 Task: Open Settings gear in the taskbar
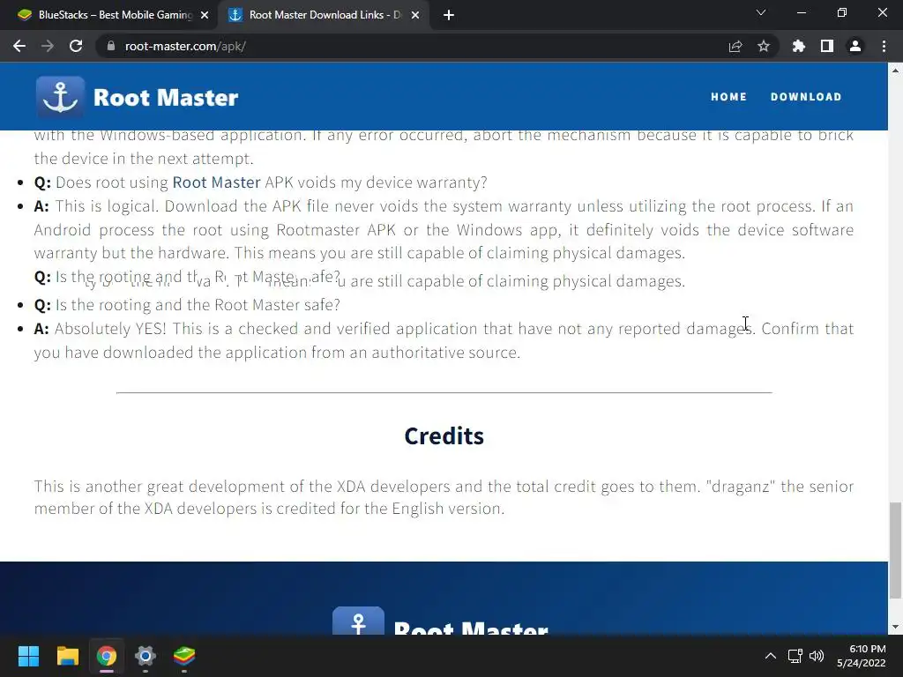pos(146,656)
